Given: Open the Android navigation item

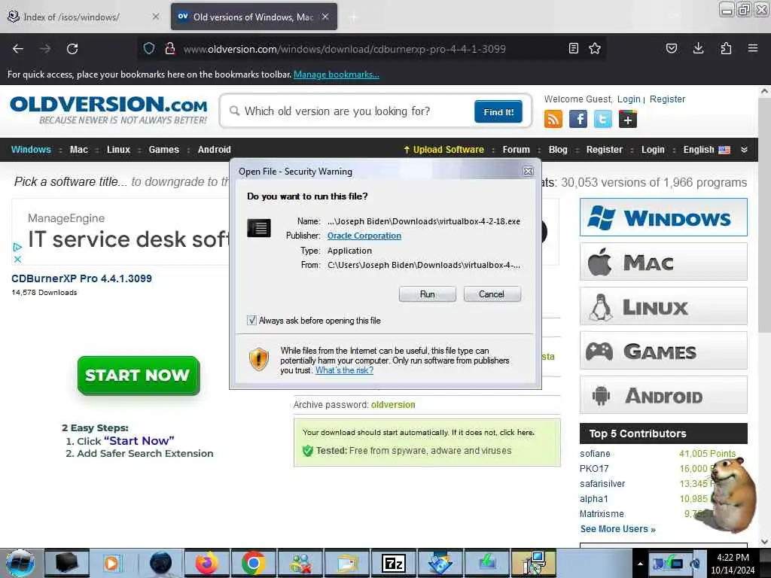Looking at the screenshot, I should click(x=214, y=150).
